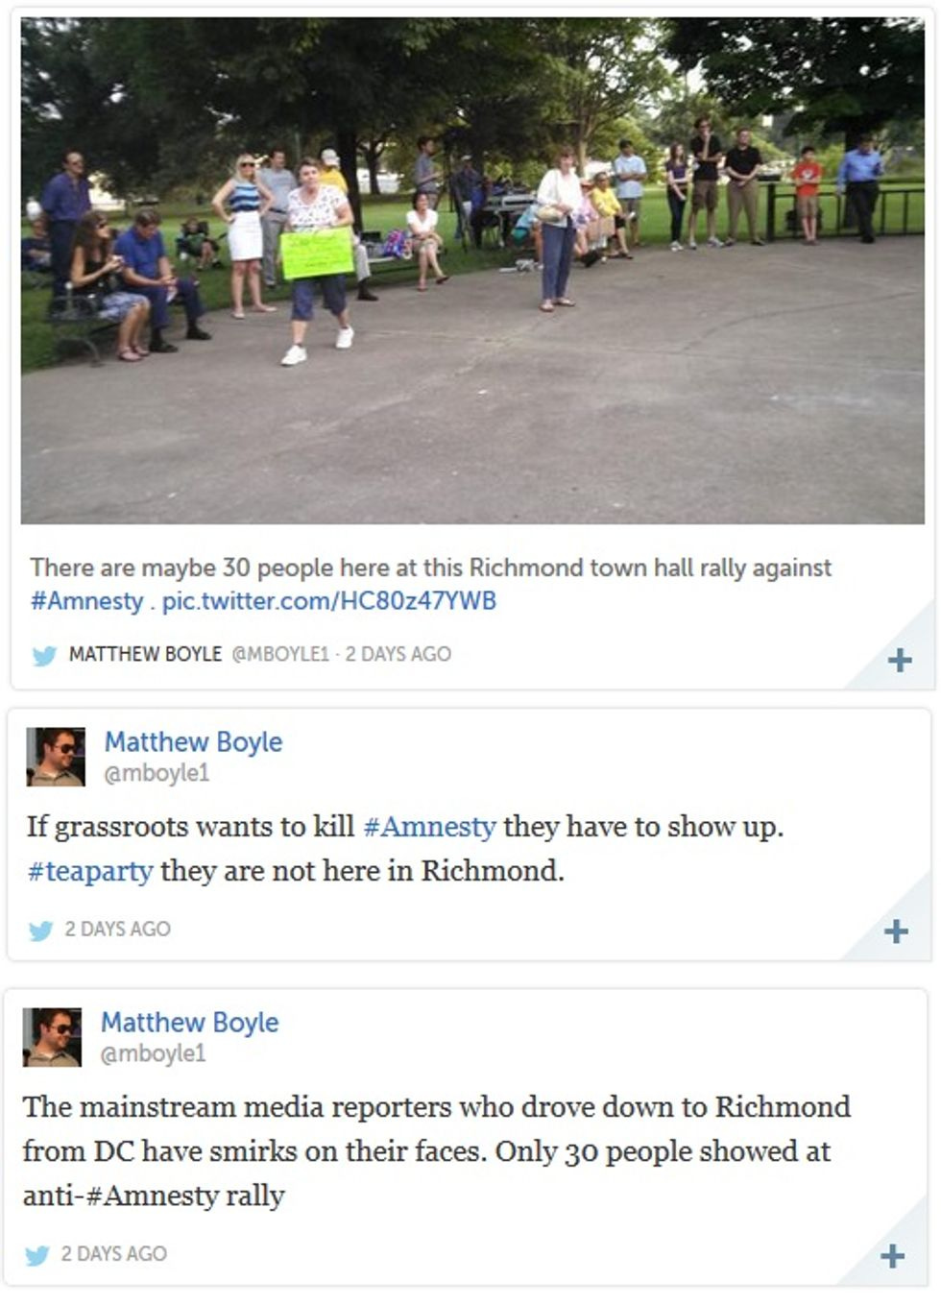Open the #teaparty hashtag link

coord(90,871)
